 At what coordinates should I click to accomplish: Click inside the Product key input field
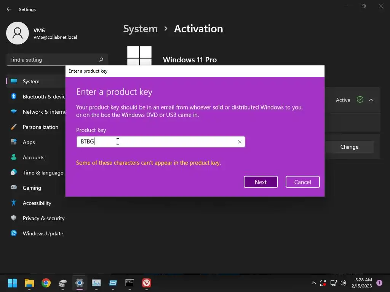161,142
